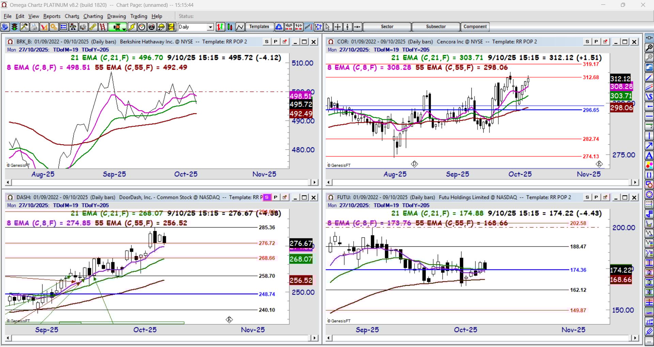Open the Drawing menu
The height and width of the screenshot is (347, 654).
(x=116, y=16)
